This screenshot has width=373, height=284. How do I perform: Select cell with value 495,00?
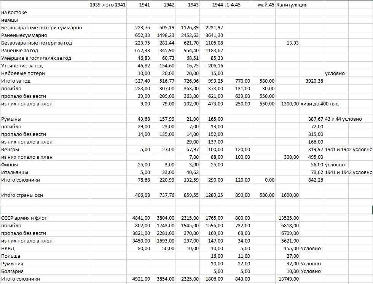pyautogui.click(x=312, y=157)
